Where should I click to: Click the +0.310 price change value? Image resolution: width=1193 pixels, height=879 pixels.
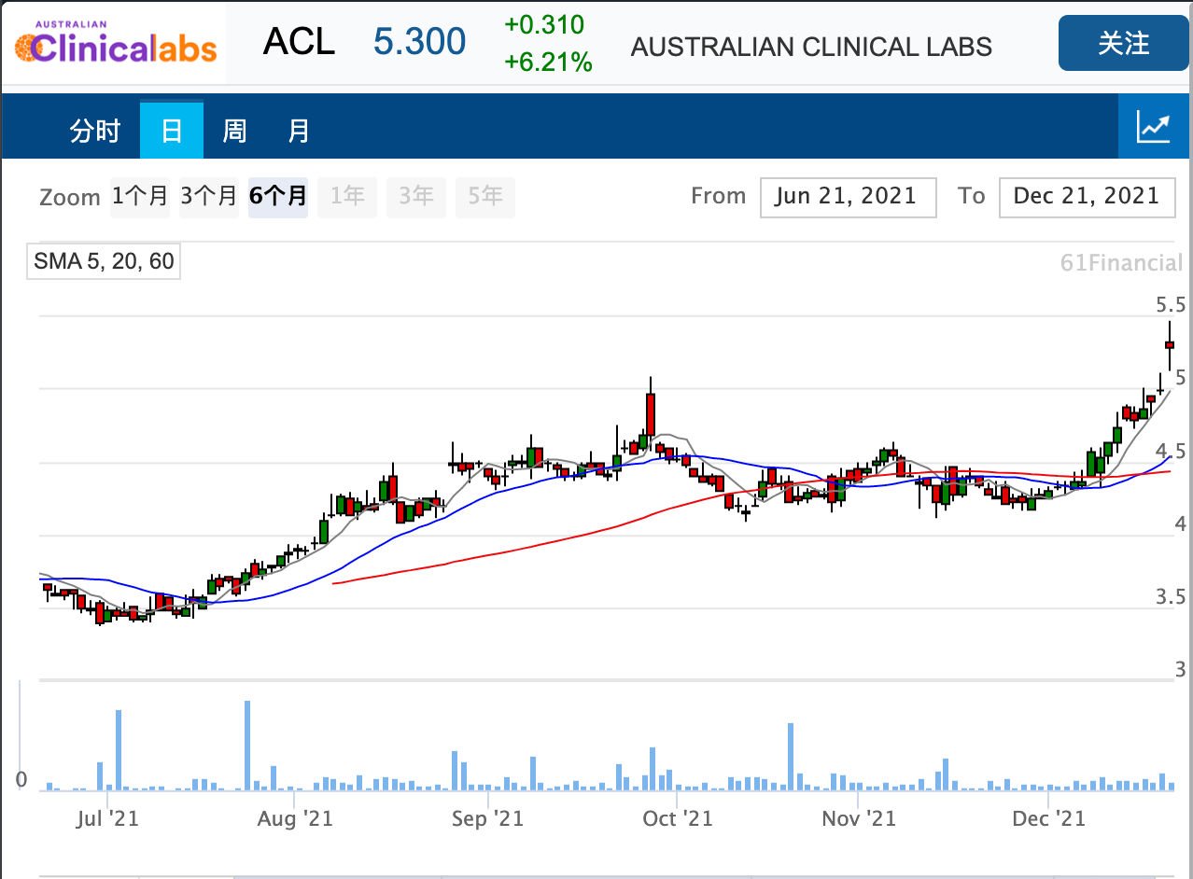pyautogui.click(x=544, y=24)
